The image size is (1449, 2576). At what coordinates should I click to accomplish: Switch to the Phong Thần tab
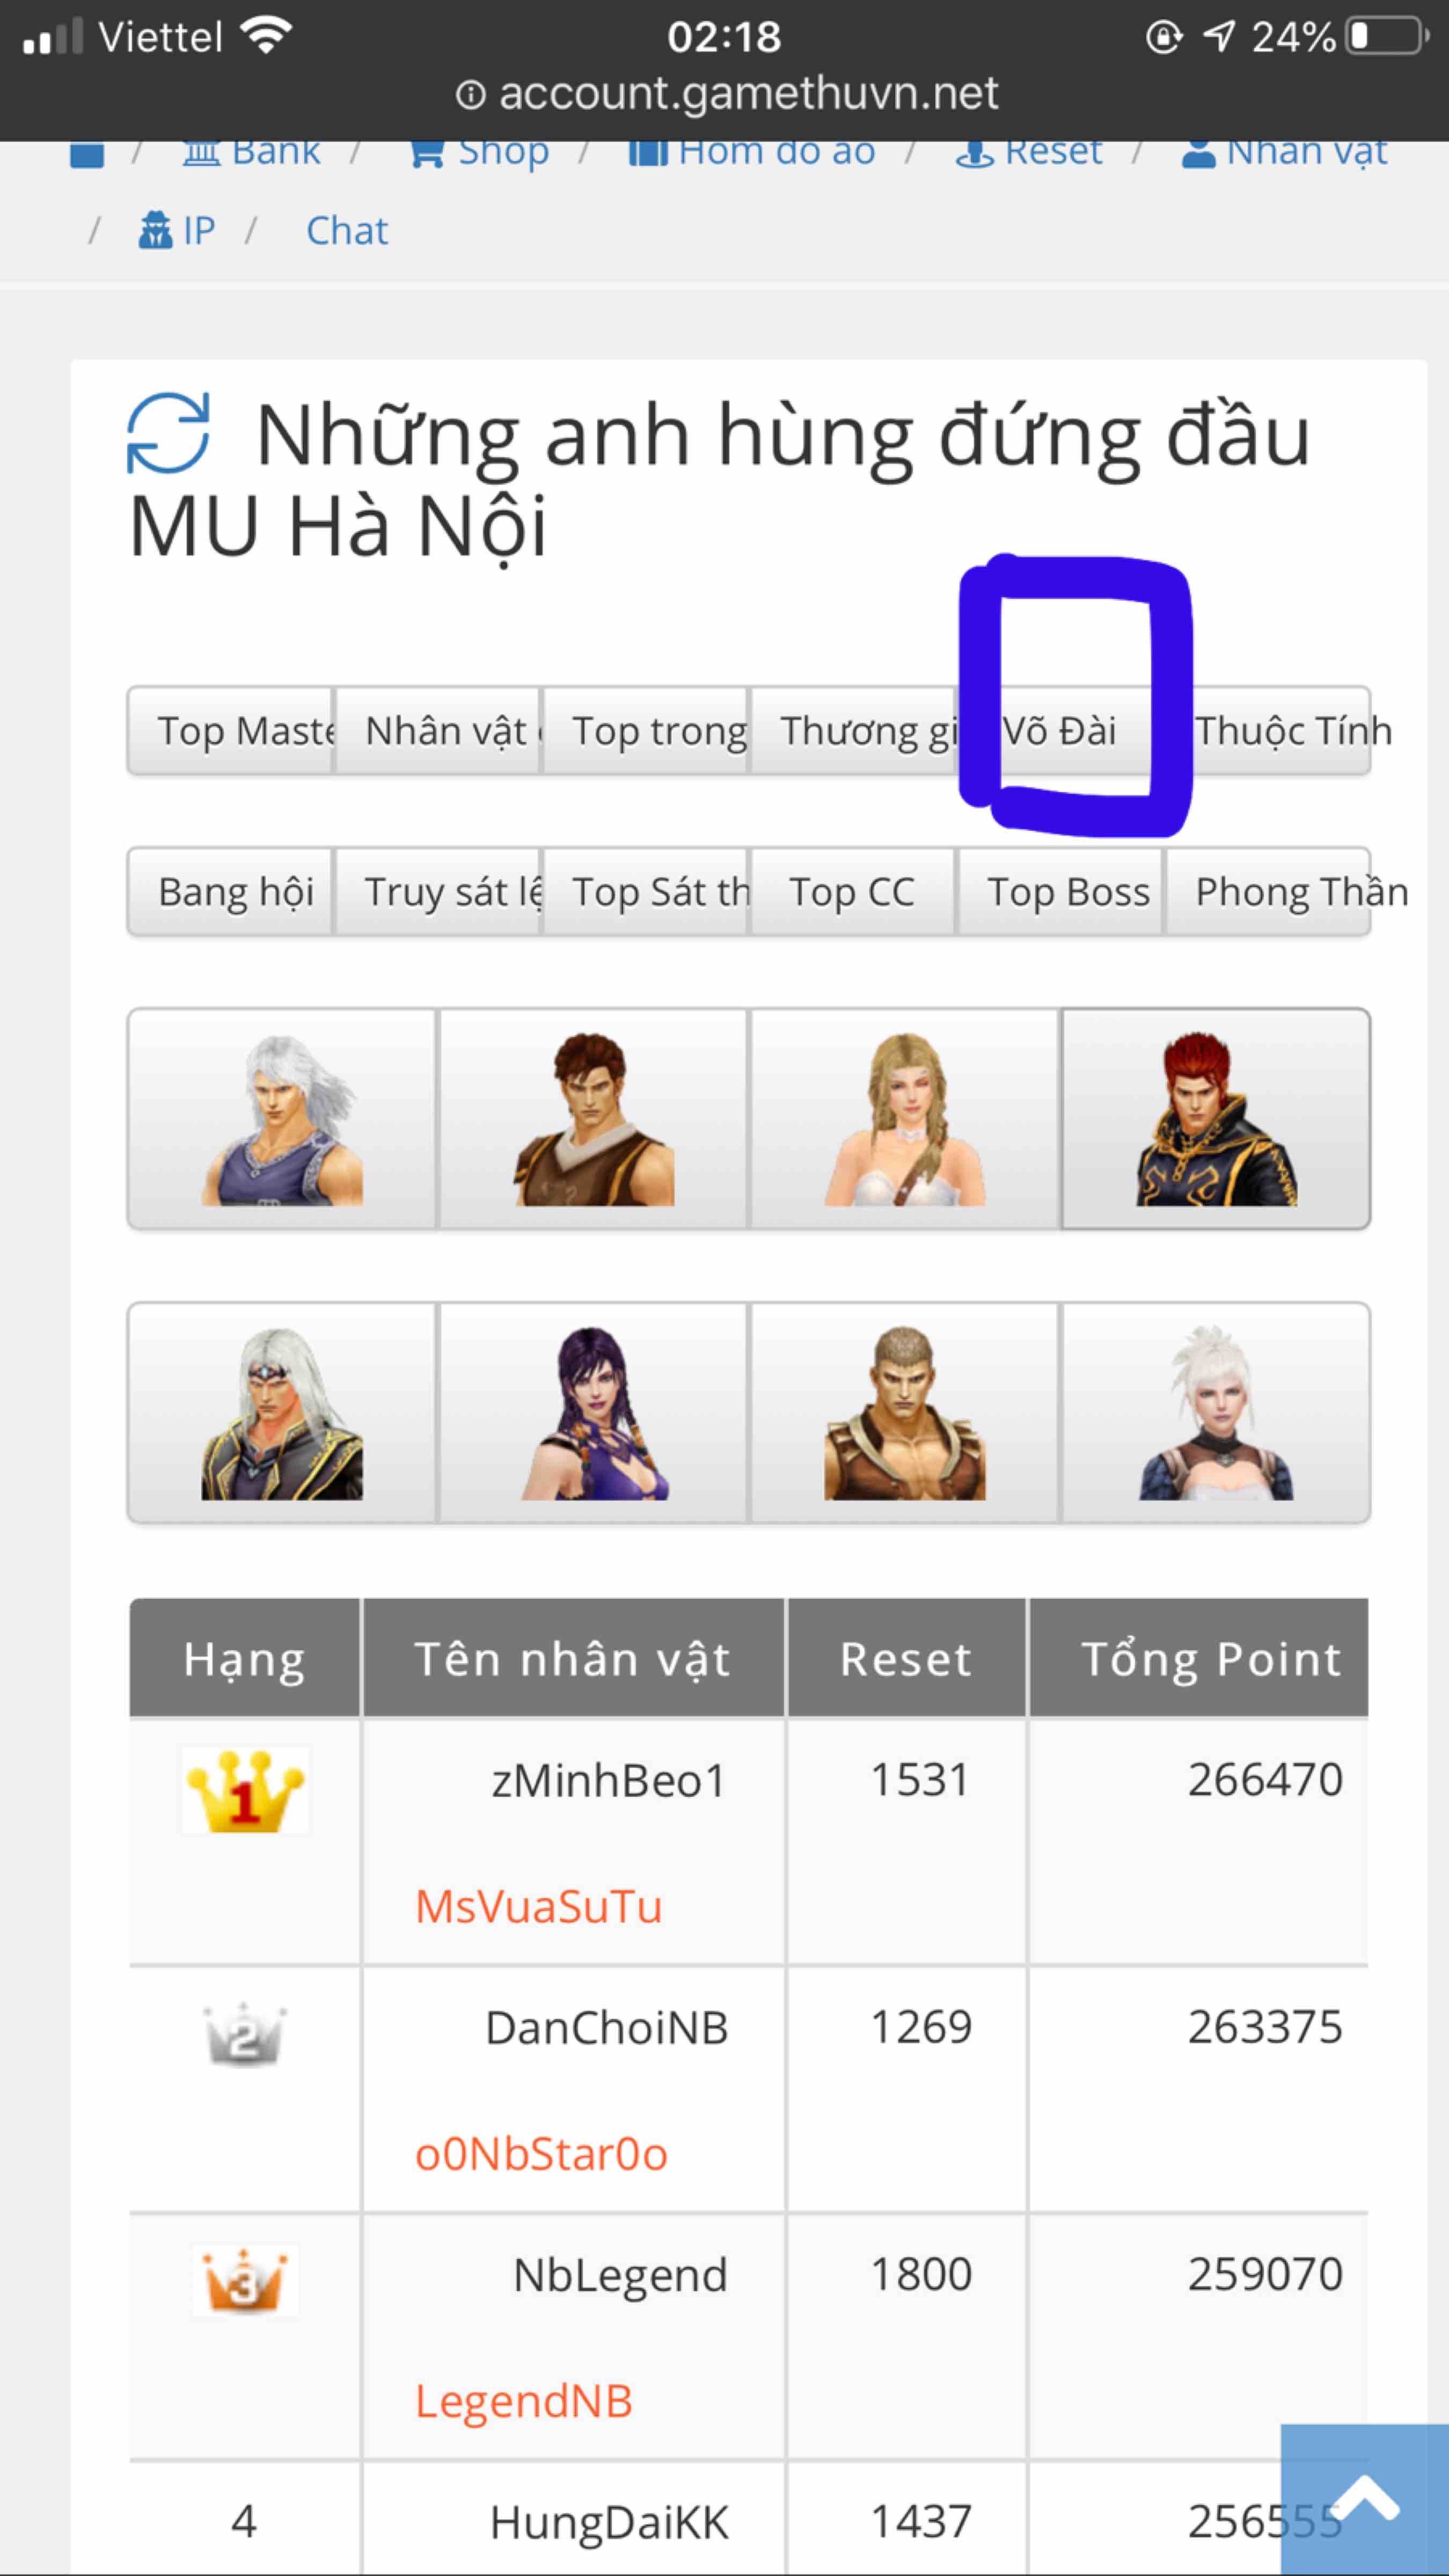pos(1267,892)
